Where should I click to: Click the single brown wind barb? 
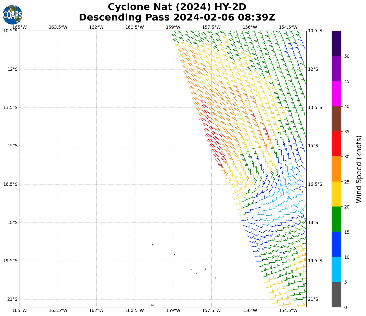pos(217,160)
